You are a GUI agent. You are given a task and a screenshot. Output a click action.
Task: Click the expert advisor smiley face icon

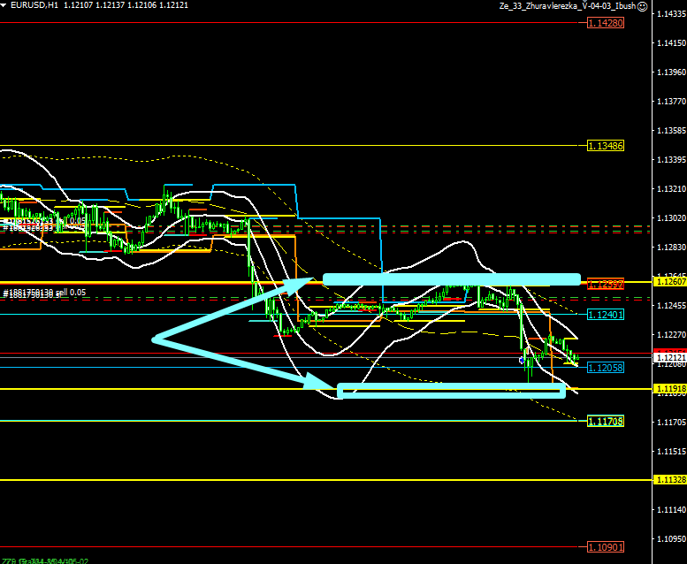click(x=642, y=6)
